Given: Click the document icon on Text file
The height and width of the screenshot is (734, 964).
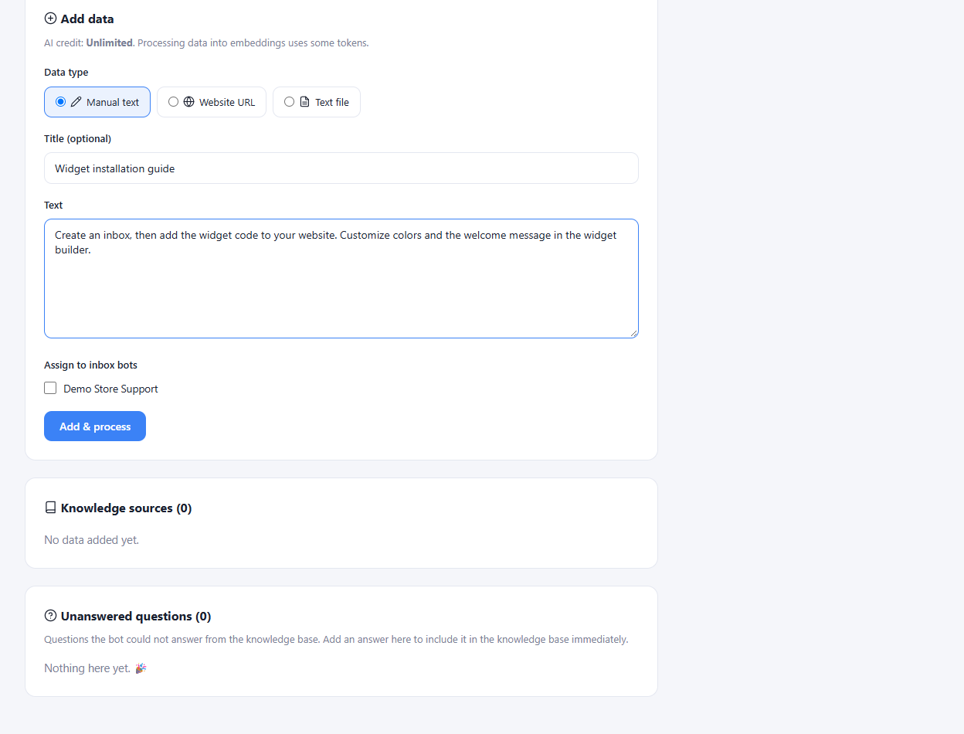Looking at the screenshot, I should [304, 102].
